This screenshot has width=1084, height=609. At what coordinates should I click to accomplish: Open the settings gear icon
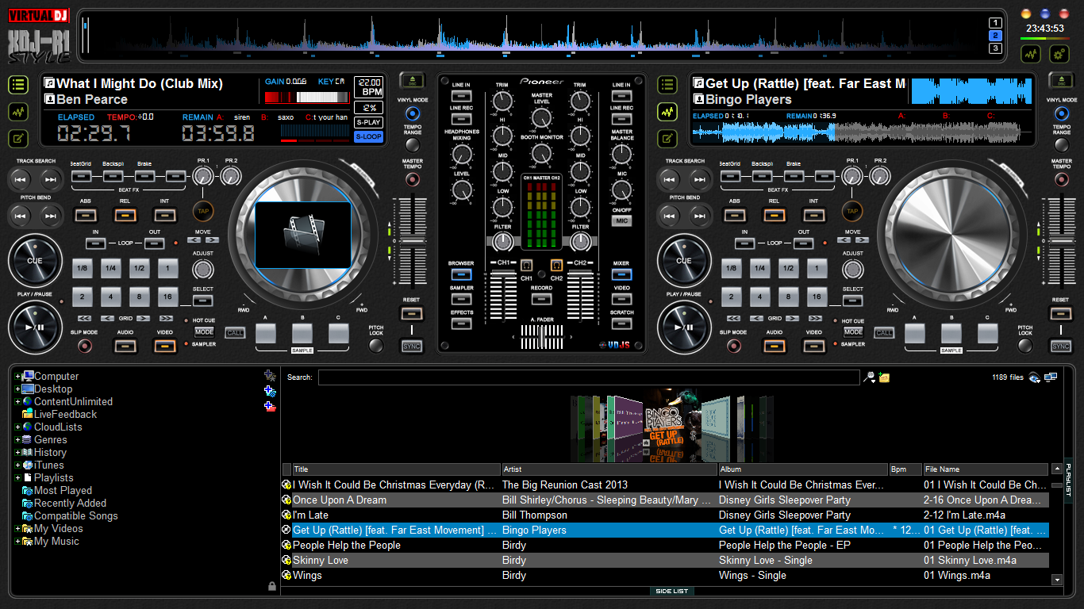[x=1059, y=54]
